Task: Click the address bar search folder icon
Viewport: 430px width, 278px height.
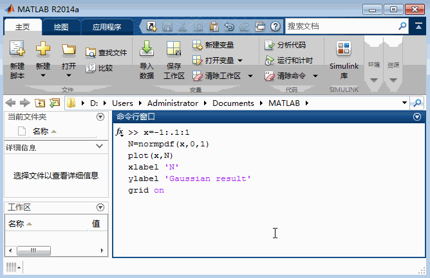Action: tap(417, 103)
